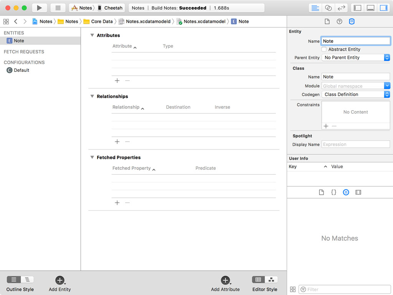Switch Outline Style to hierarchical view

(x=27, y=280)
